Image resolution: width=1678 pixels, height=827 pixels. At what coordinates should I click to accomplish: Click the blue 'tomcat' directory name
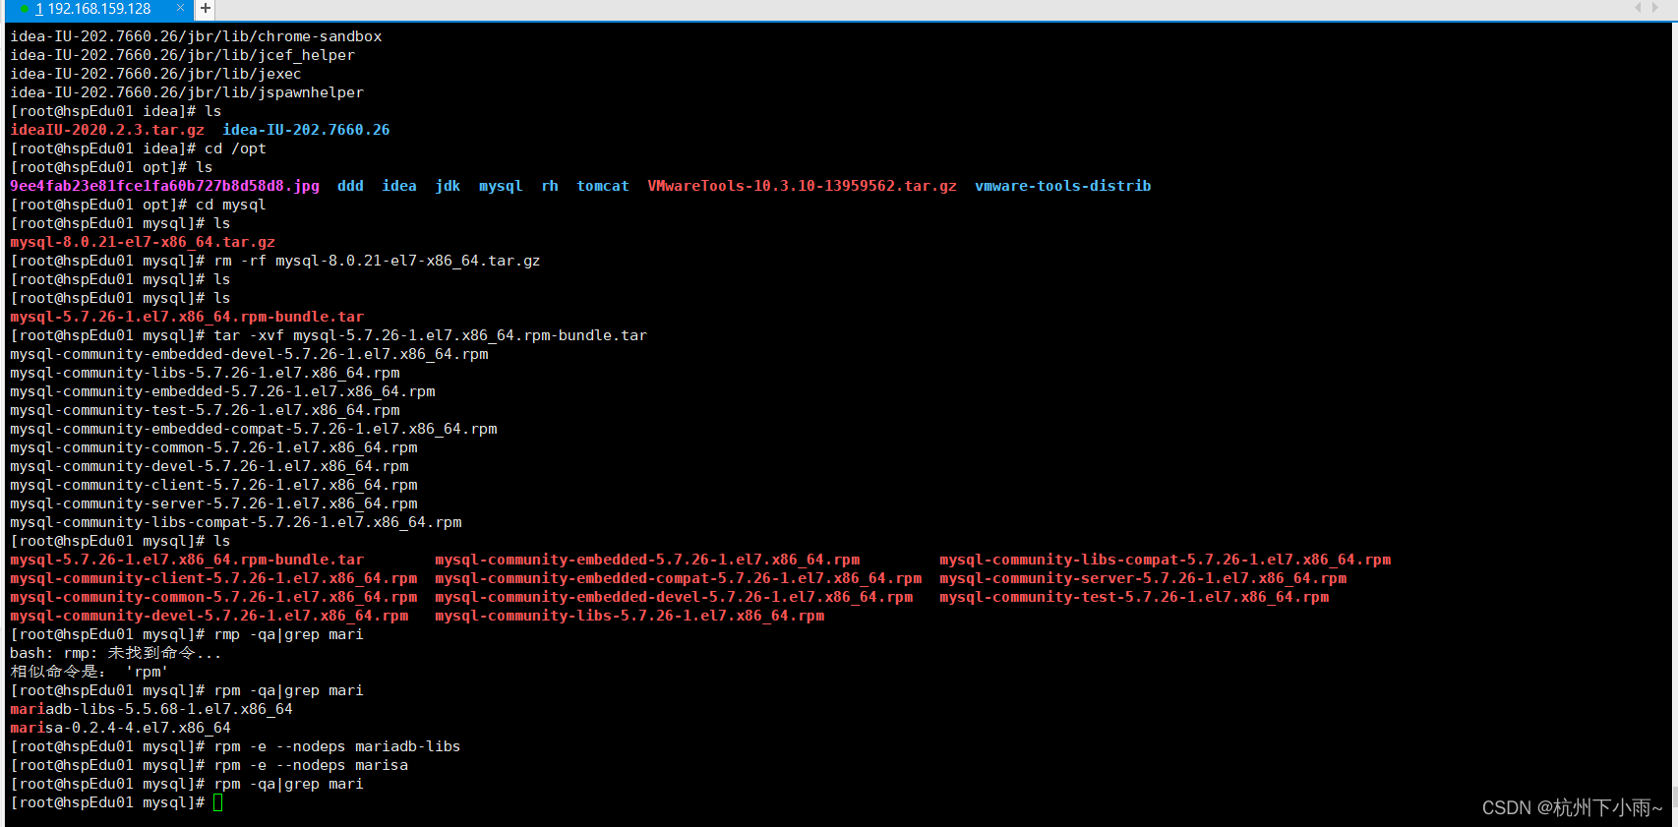click(603, 186)
